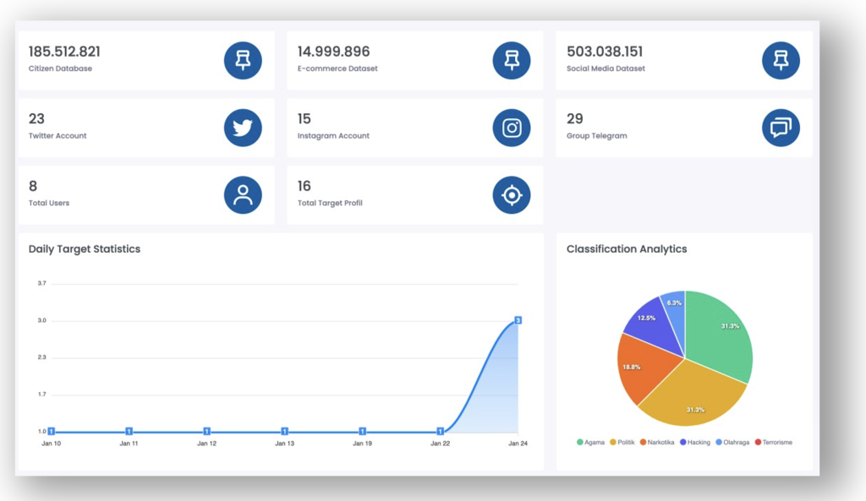Click the Classification Analytics heading

[x=627, y=249]
